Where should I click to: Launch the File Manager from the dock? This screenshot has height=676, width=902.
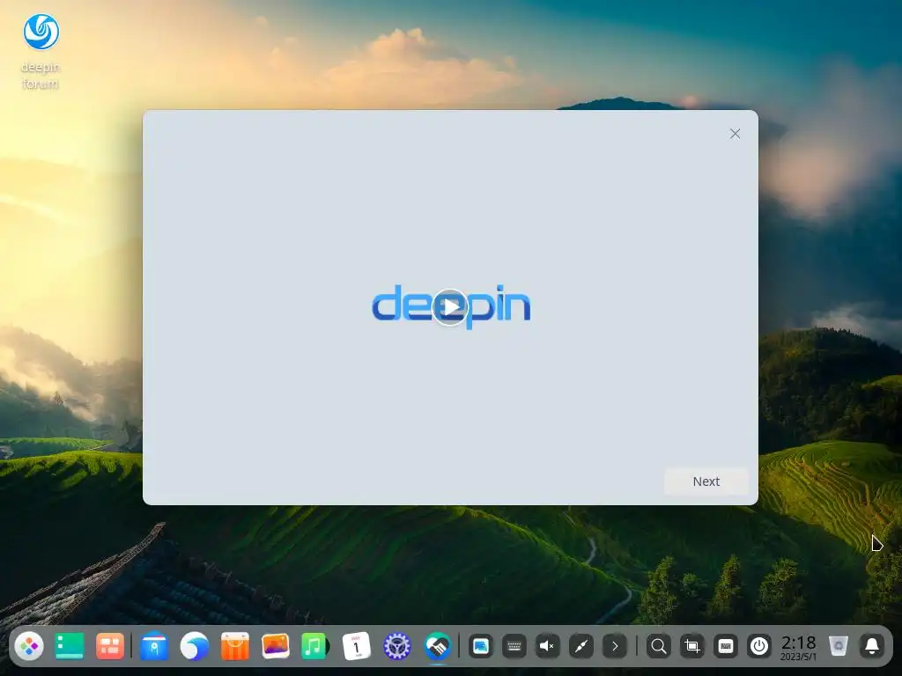click(x=154, y=646)
